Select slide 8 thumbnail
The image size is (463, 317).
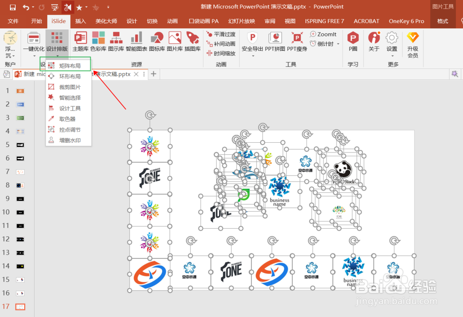20,185
